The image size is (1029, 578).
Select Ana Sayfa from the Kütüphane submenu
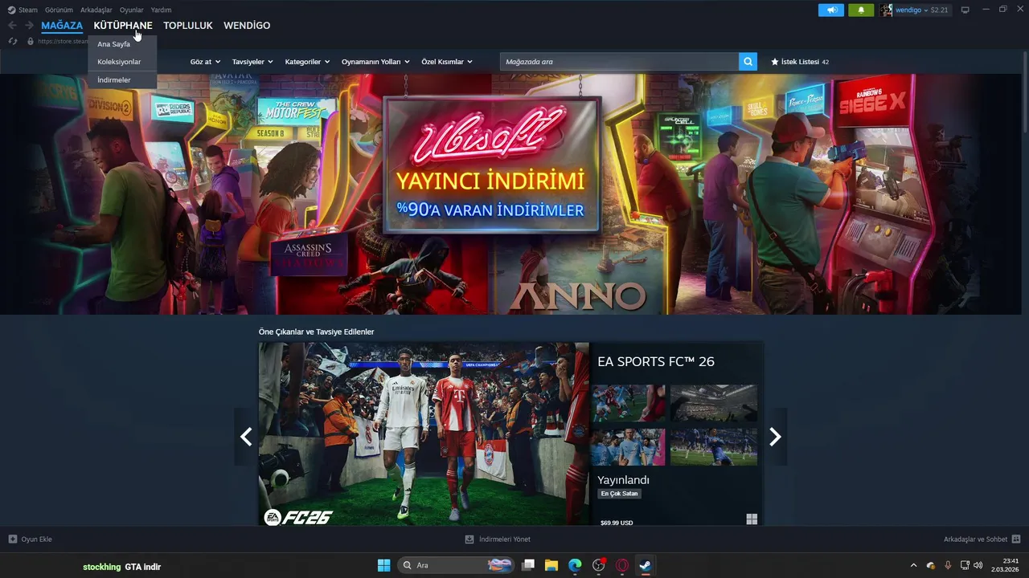pos(122,44)
